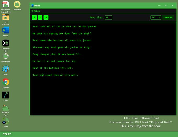Open the Explorer browser icon

[x=5, y=82]
